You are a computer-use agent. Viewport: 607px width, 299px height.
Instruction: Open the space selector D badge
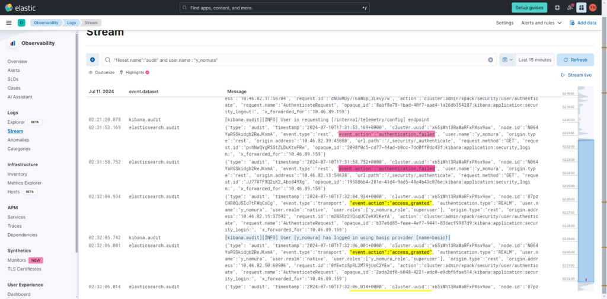(x=21, y=23)
